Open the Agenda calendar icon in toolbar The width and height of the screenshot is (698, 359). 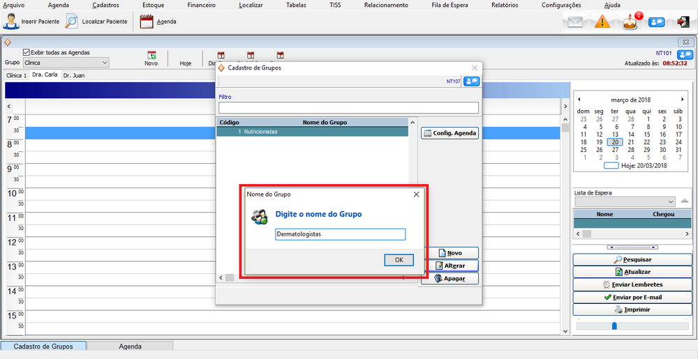tap(146, 22)
